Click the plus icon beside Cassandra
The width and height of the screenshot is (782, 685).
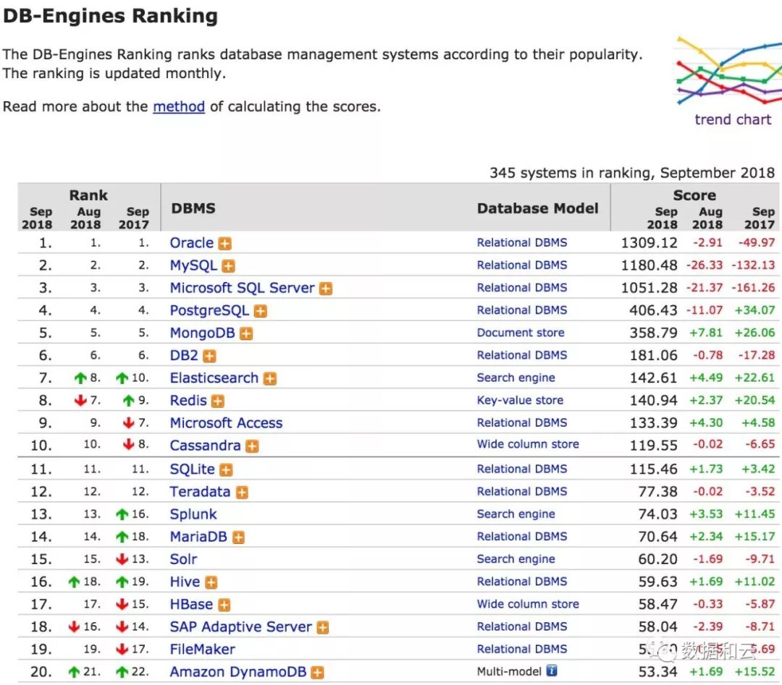(x=252, y=446)
